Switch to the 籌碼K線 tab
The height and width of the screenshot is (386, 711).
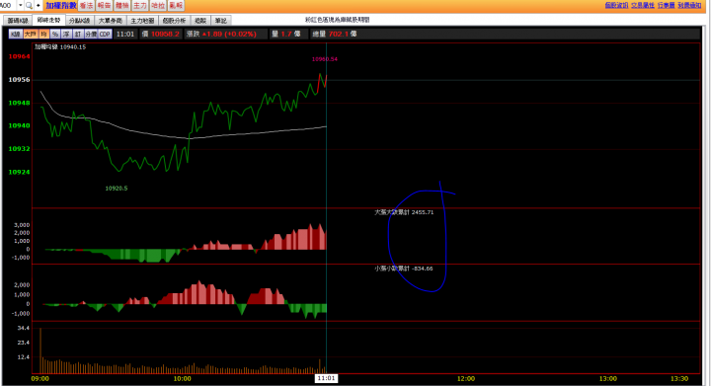pyautogui.click(x=18, y=21)
